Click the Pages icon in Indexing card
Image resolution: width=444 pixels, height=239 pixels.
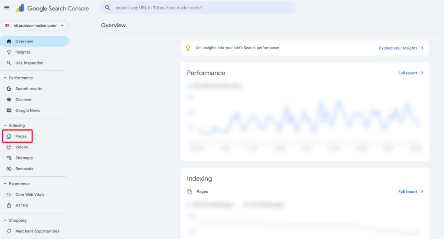tap(190, 191)
